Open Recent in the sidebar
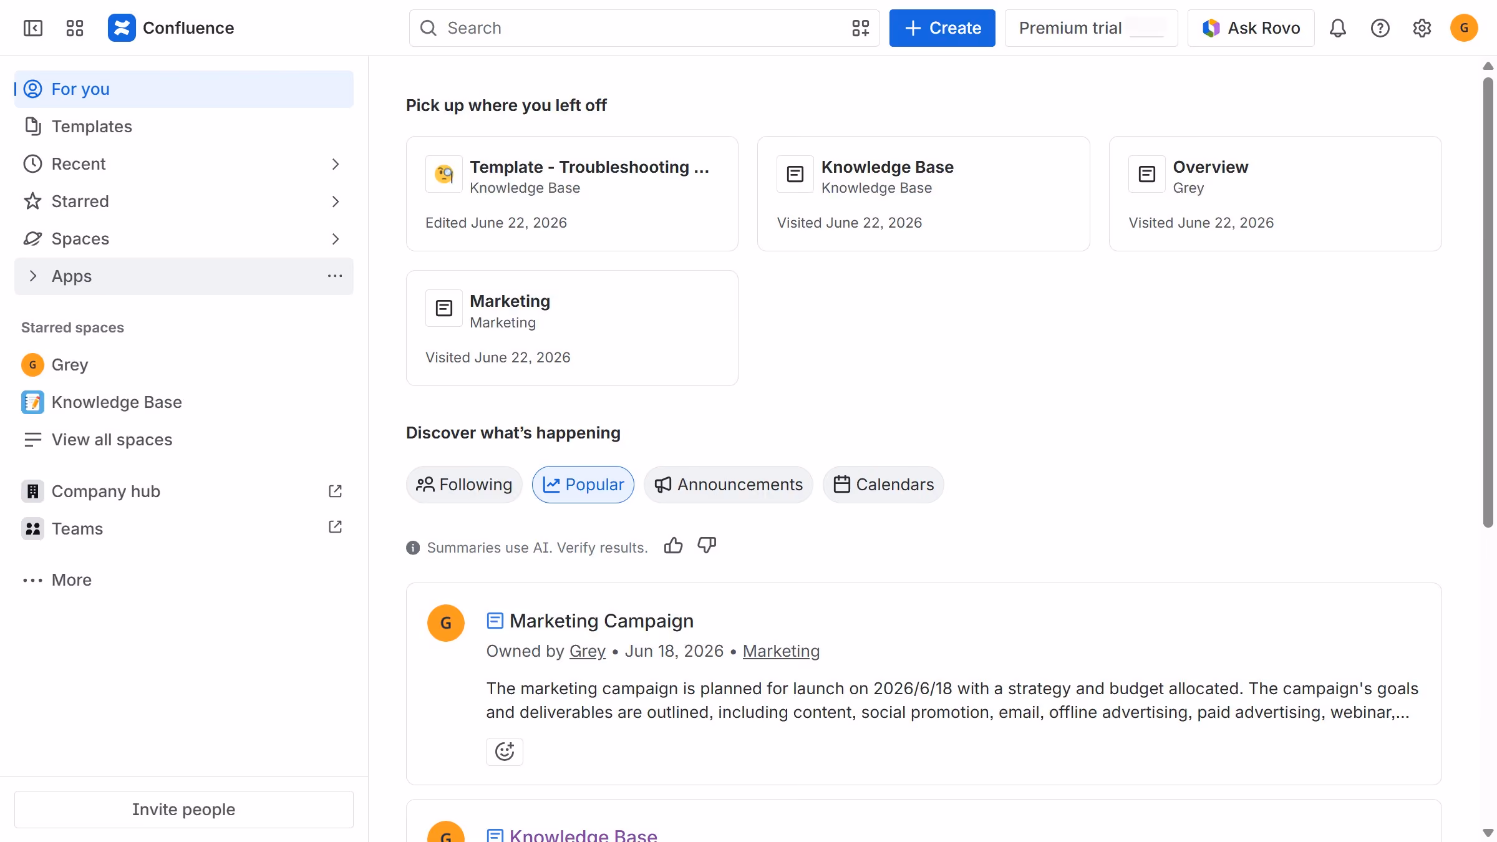The height and width of the screenshot is (842, 1497). click(184, 164)
